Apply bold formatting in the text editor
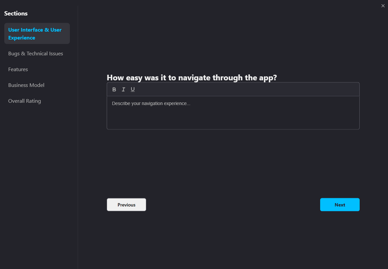The image size is (388, 269). tap(114, 89)
